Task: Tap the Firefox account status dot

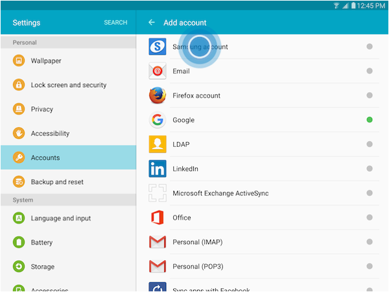Action: (370, 95)
